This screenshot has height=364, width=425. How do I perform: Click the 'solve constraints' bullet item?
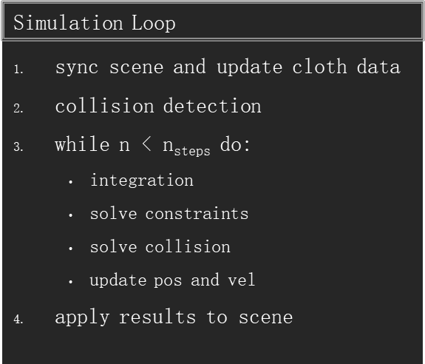tap(169, 214)
